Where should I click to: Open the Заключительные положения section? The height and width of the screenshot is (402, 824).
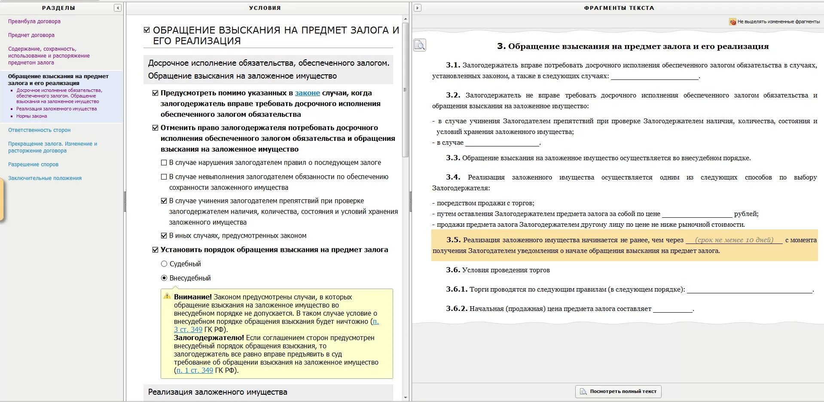45,178
